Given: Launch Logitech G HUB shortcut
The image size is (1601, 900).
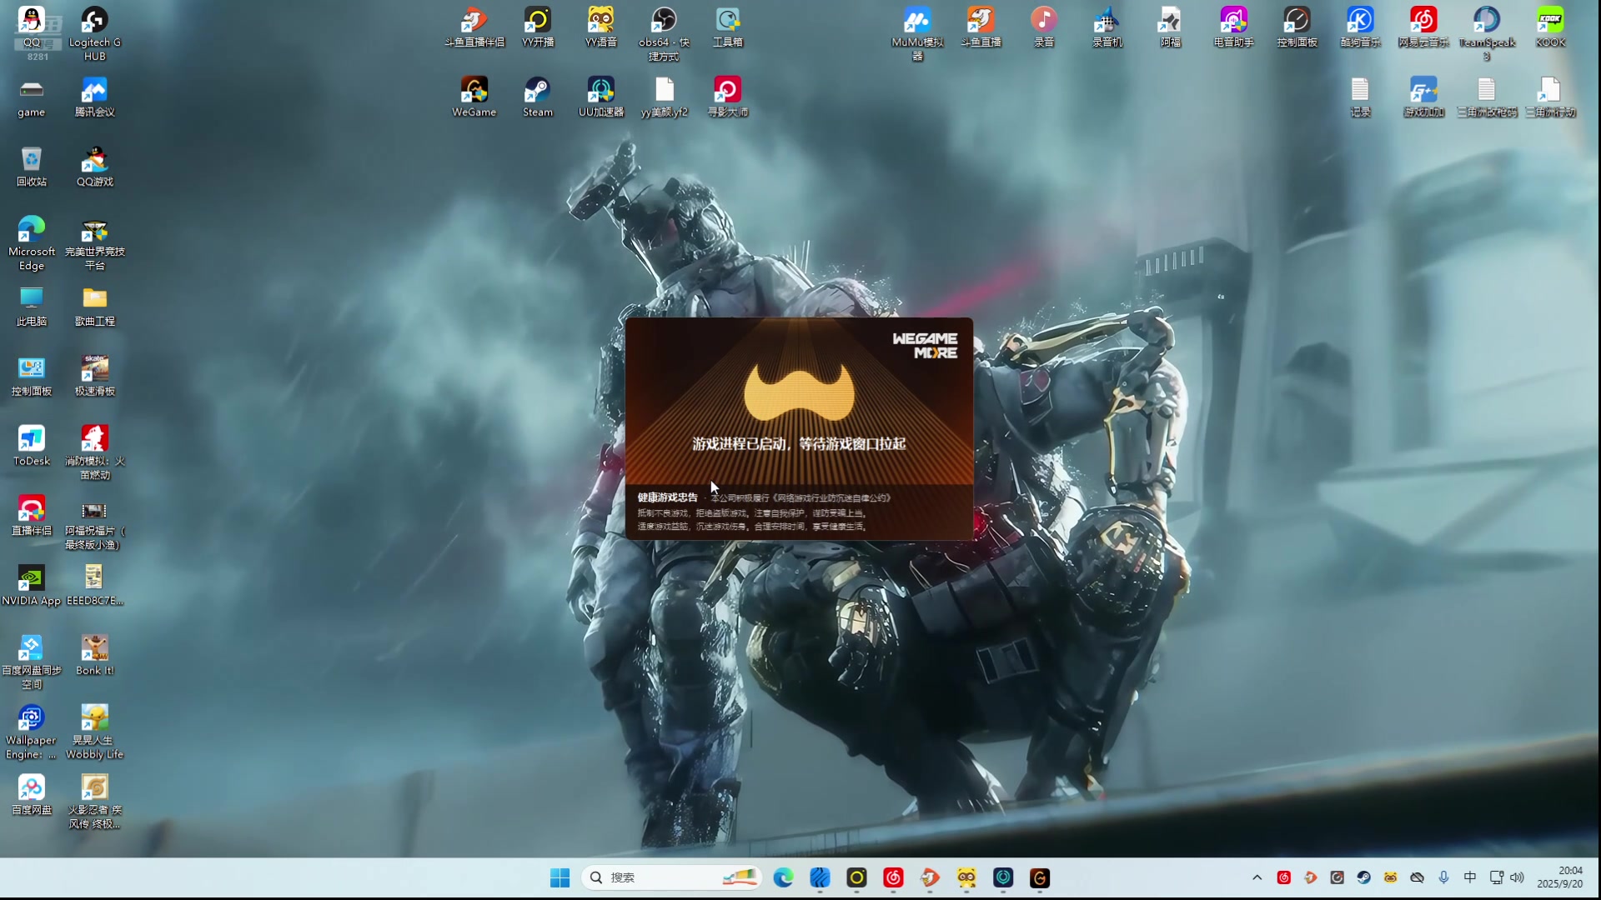Looking at the screenshot, I should coord(94,33).
